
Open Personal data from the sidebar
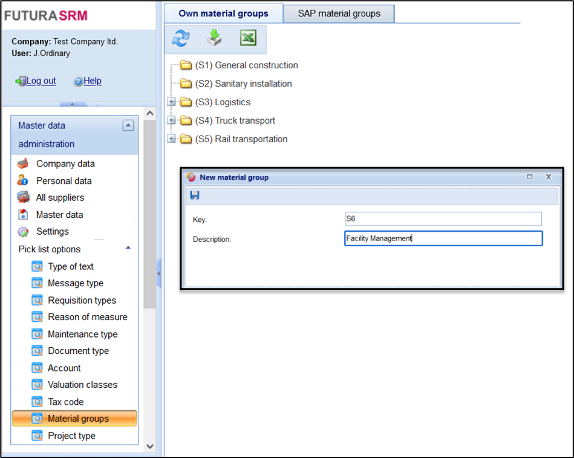pos(64,180)
